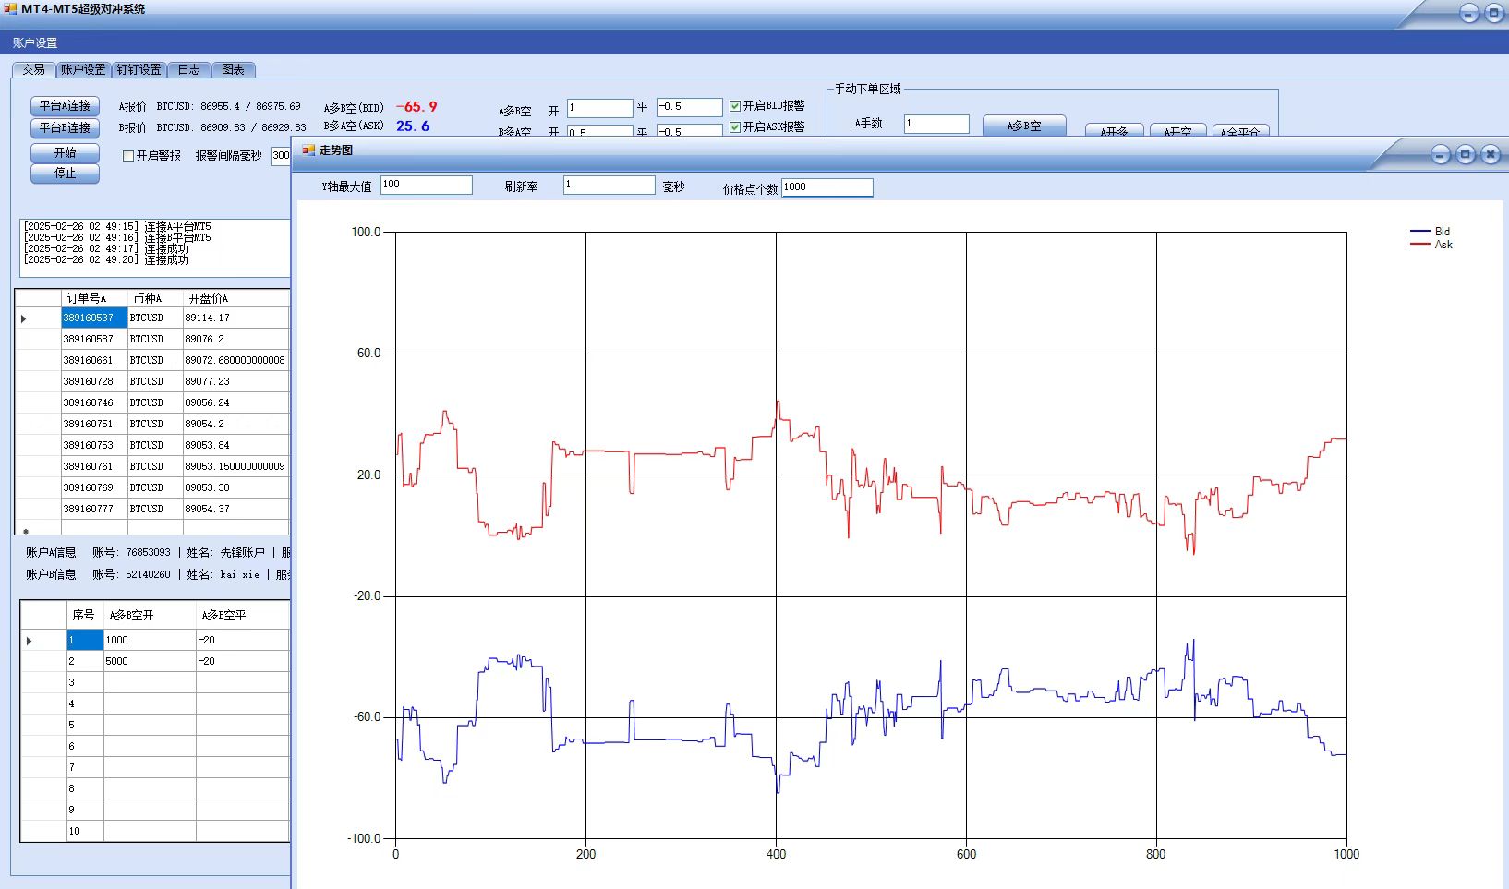1509x889 pixels.
Task: Click row arrow beside order 389160537
Action: 24,318
